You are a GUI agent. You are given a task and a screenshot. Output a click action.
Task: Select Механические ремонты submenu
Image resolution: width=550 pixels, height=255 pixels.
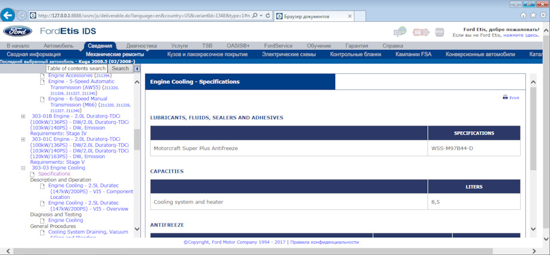tap(115, 54)
